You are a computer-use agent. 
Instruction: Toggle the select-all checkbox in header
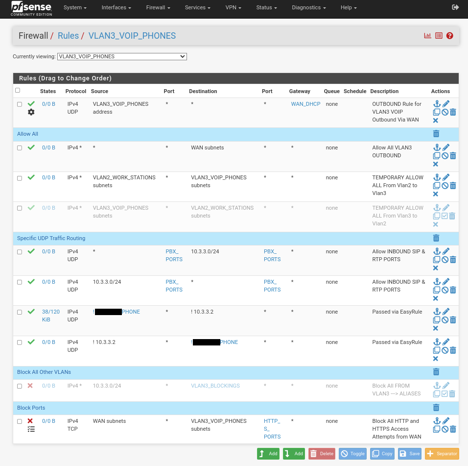[18, 90]
